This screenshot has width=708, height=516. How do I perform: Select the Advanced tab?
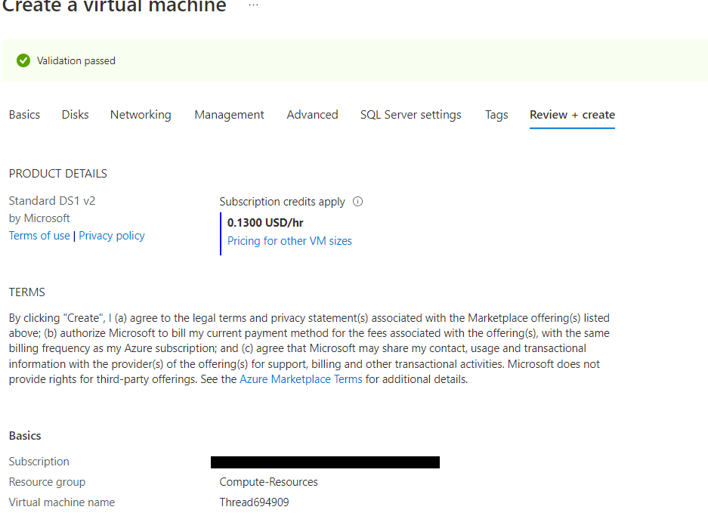(312, 115)
